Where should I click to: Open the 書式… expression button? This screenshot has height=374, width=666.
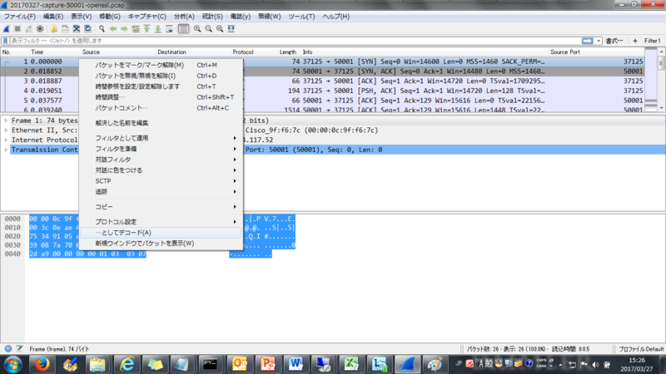coord(614,41)
